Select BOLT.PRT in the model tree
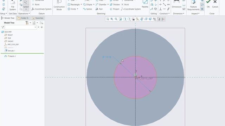Screen dimensions: 225x126 click(6, 32)
